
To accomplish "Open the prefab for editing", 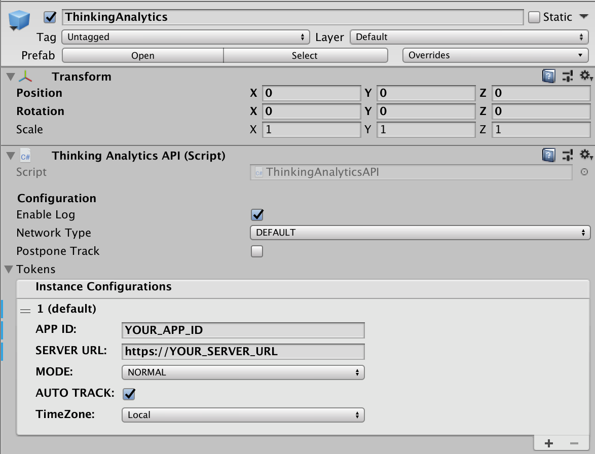I will tap(142, 55).
